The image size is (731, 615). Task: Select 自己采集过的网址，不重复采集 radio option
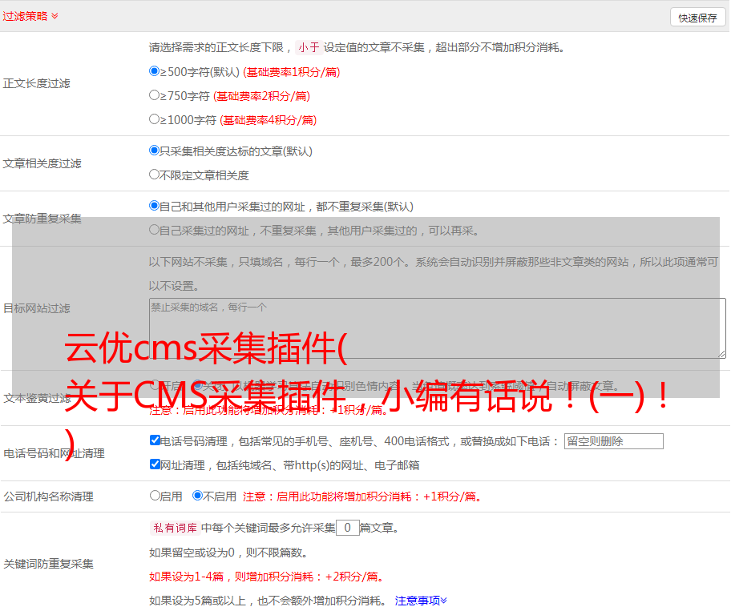click(x=154, y=230)
